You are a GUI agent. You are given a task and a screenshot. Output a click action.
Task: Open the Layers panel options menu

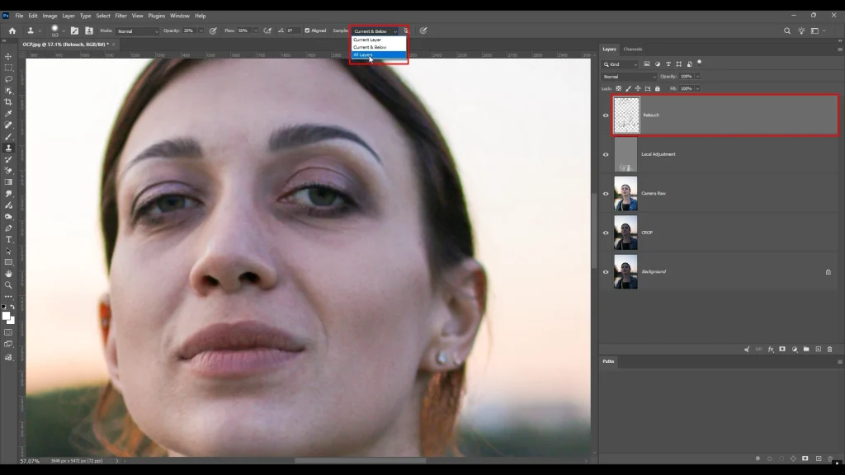pos(839,49)
